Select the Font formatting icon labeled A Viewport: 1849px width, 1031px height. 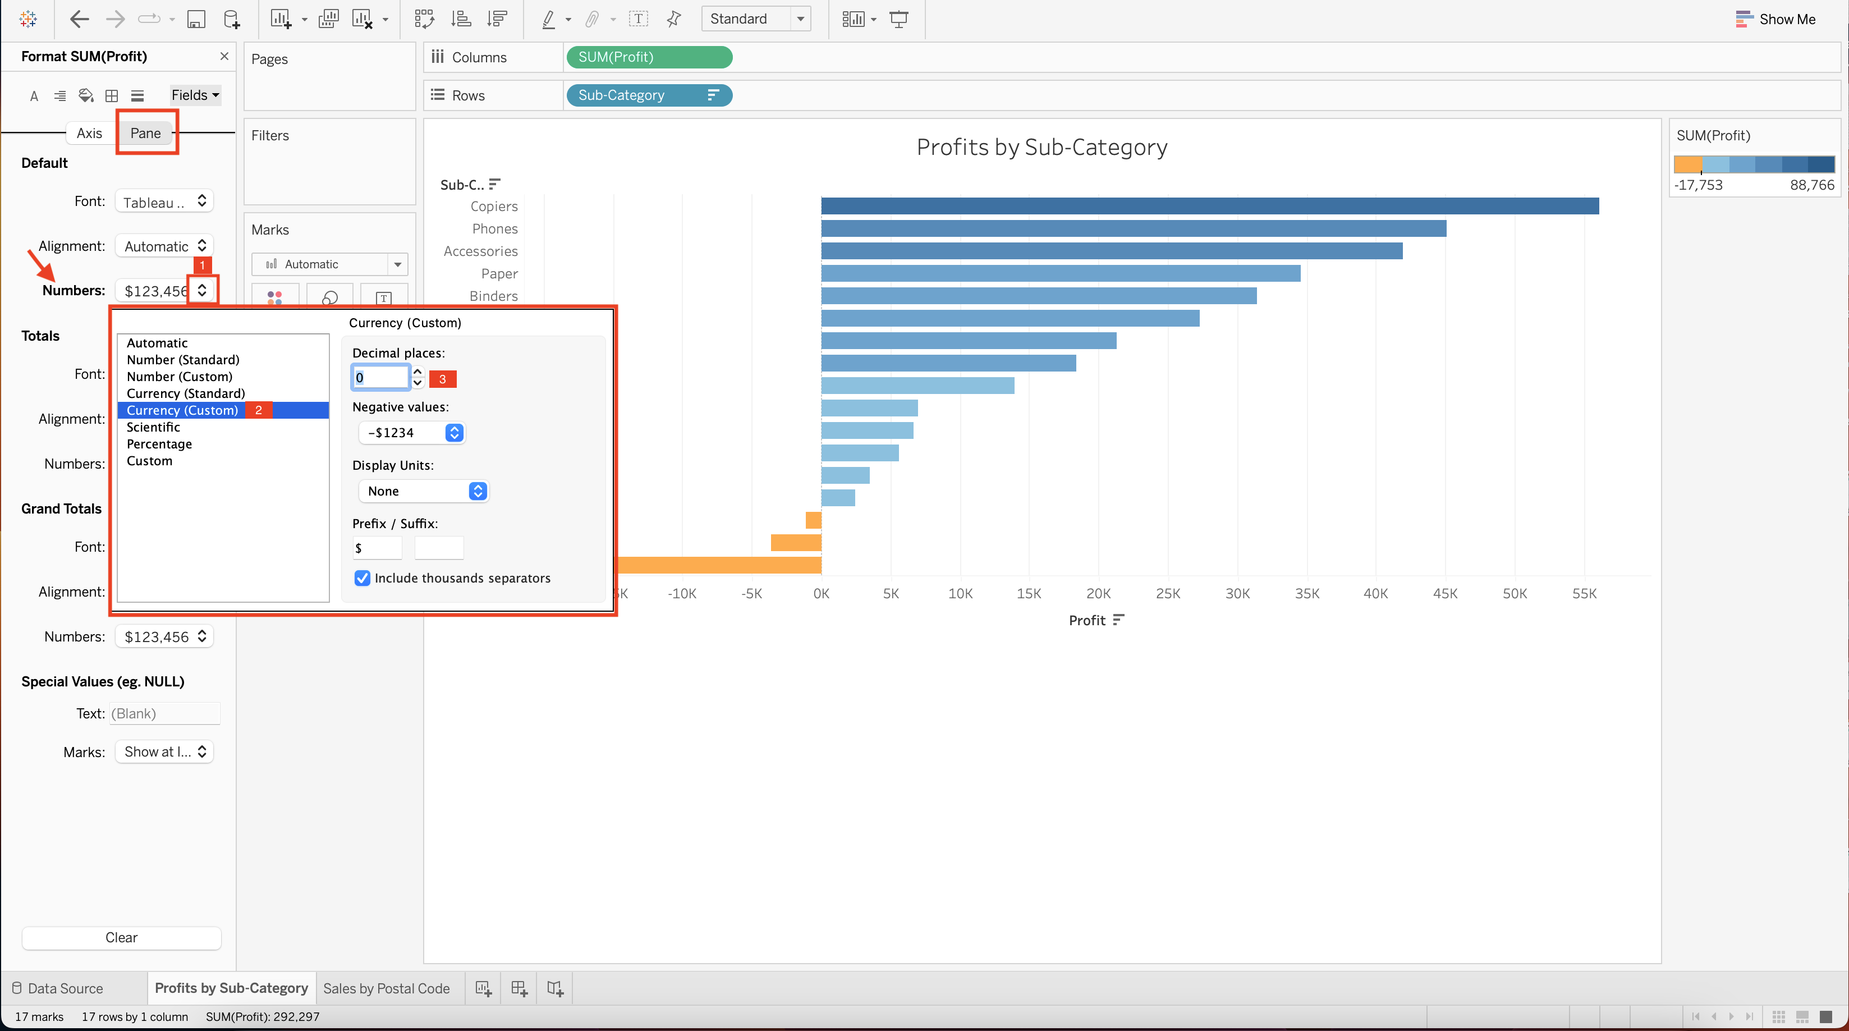click(34, 95)
